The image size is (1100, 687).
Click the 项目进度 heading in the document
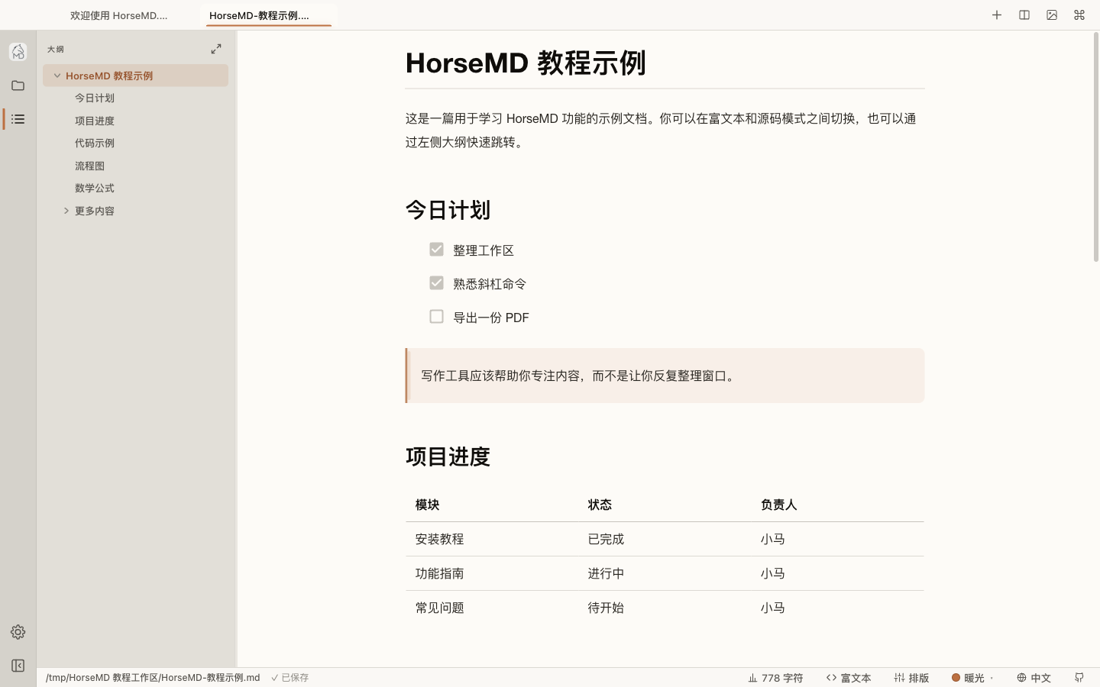[448, 456]
